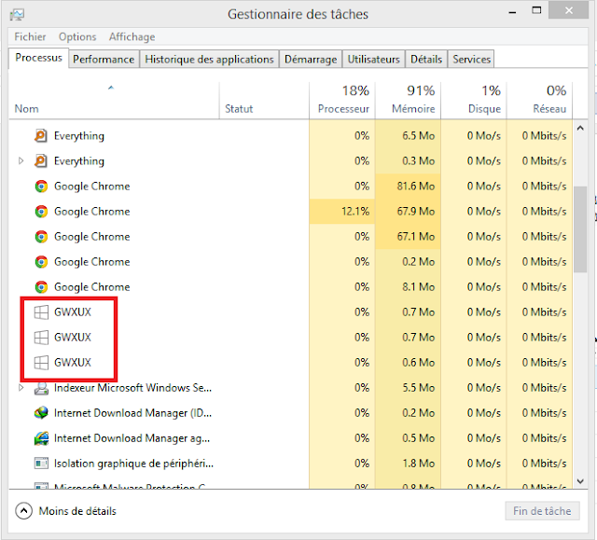The image size is (597, 540).
Task: Sort by Disque column showing 1%
Action: [x=474, y=101]
